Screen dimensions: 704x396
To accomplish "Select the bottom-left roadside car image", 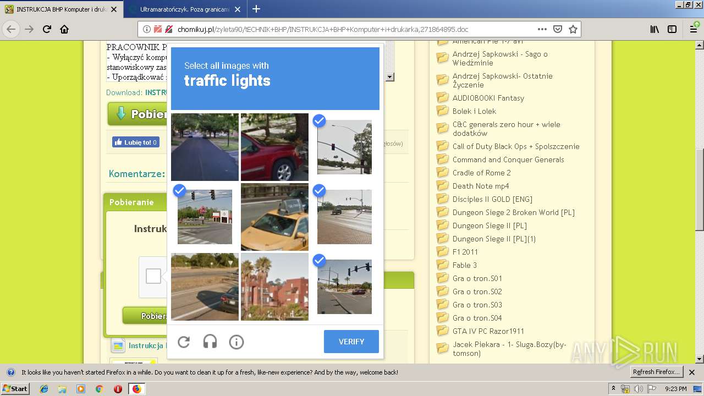I will (205, 287).
